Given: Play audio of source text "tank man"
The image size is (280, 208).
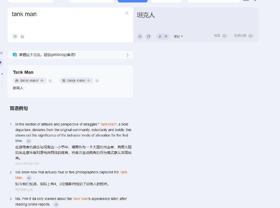Looking at the screenshot, I should tap(15, 36).
